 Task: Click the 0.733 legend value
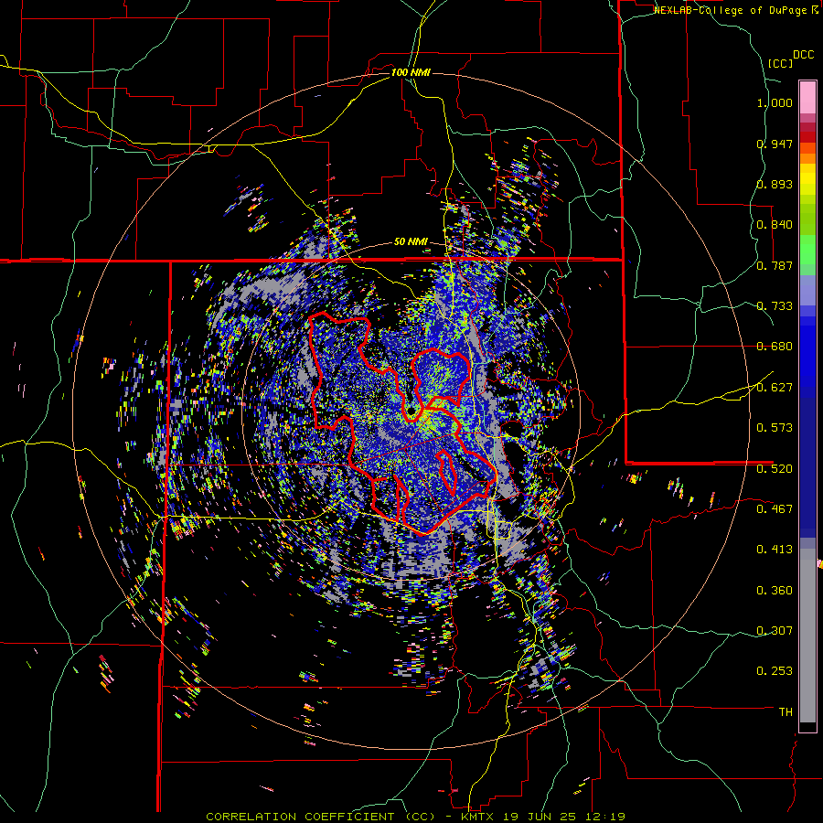coord(775,306)
